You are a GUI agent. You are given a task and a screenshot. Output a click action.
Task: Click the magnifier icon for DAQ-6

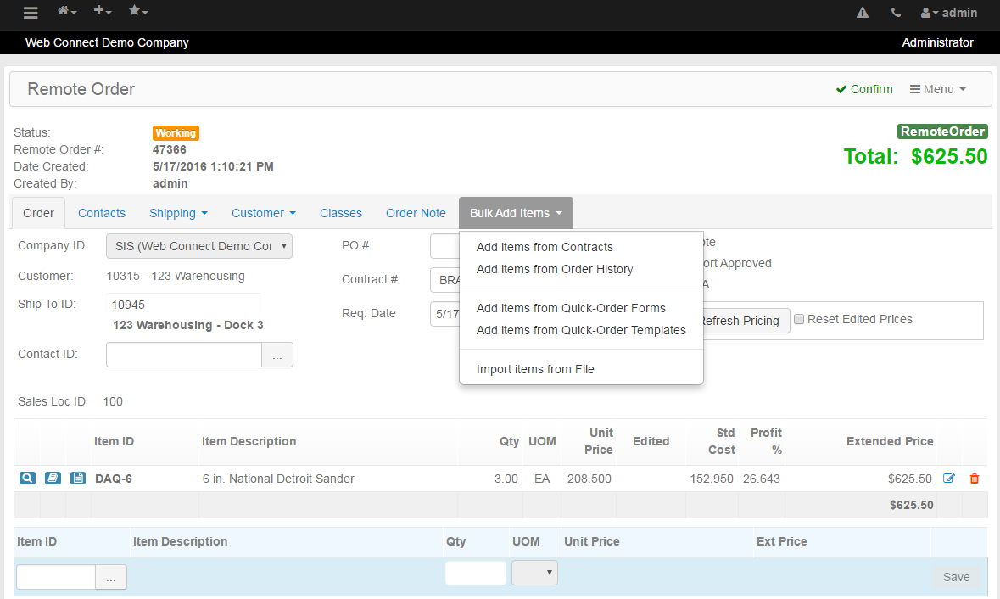(x=27, y=479)
